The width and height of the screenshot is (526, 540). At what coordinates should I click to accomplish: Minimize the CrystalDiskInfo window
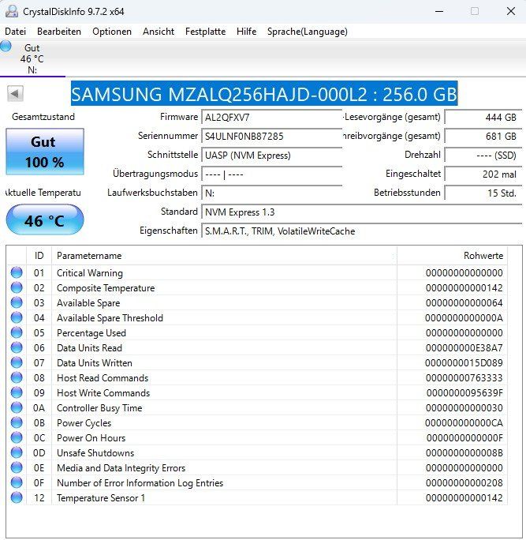(439, 11)
